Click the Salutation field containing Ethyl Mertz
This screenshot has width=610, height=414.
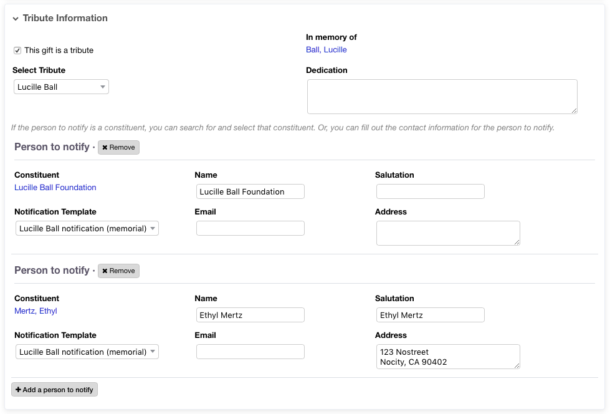tap(431, 315)
